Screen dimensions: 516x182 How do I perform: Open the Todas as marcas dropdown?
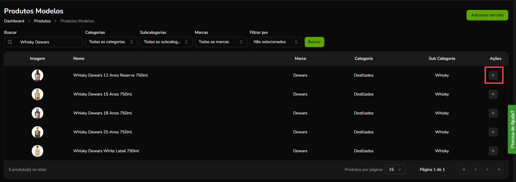(221, 42)
